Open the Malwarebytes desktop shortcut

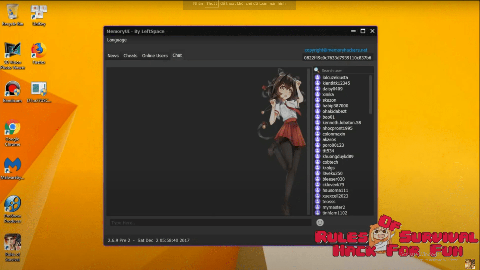click(13, 168)
